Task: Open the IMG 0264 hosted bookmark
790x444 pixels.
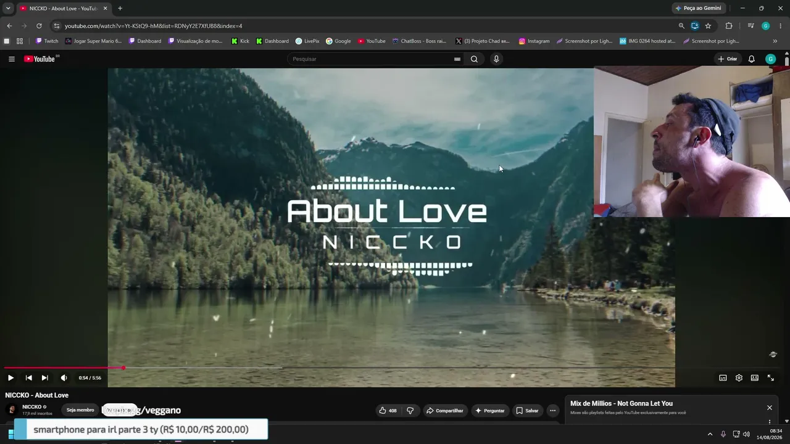Action: (x=647, y=41)
